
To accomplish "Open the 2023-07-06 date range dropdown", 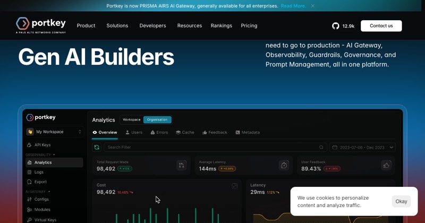I will [362, 148].
